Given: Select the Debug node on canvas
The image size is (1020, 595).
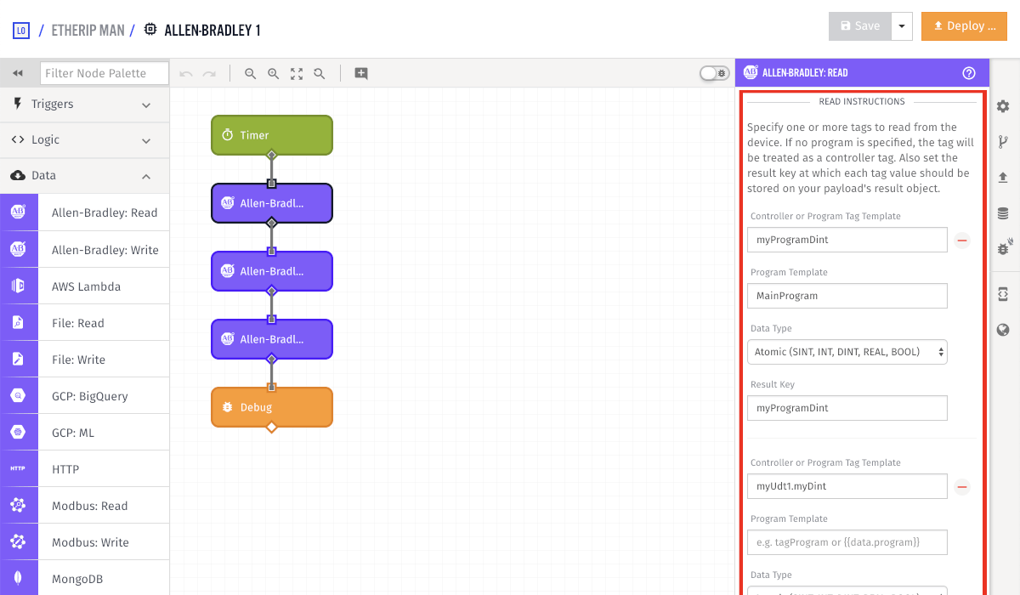Looking at the screenshot, I should 272,407.
